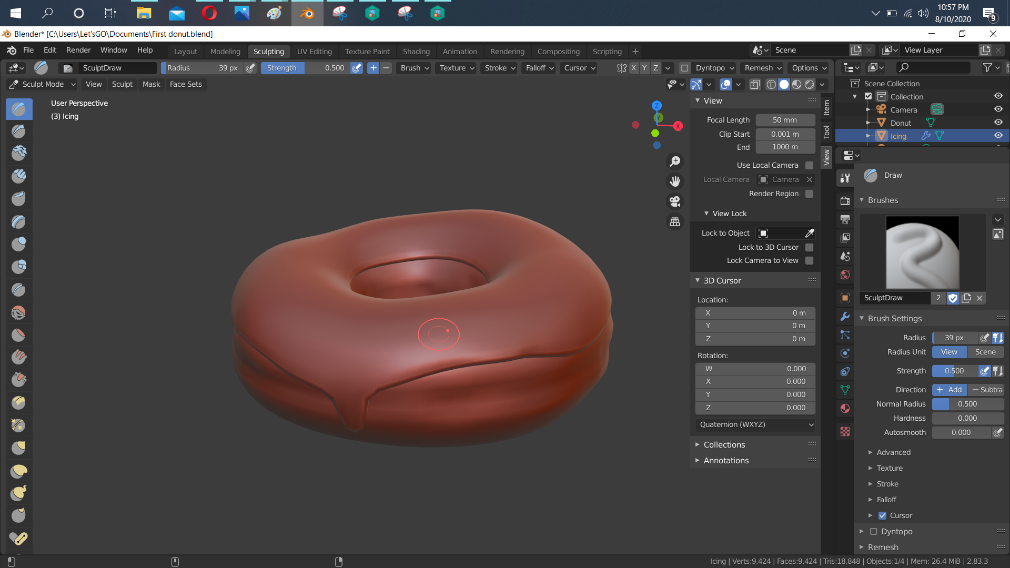This screenshot has width=1010, height=568.
Task: Click the SculptDraw brush preview thumbnail
Action: point(922,252)
